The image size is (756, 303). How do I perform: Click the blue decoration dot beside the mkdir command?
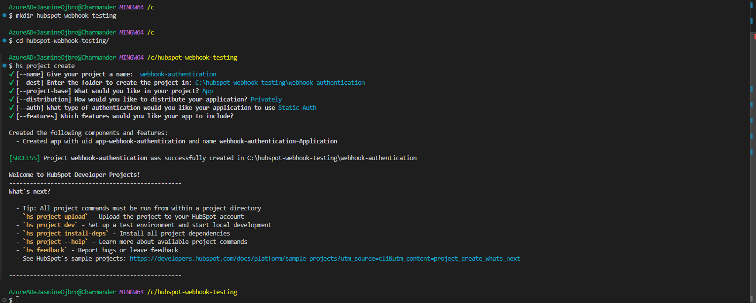4,15
